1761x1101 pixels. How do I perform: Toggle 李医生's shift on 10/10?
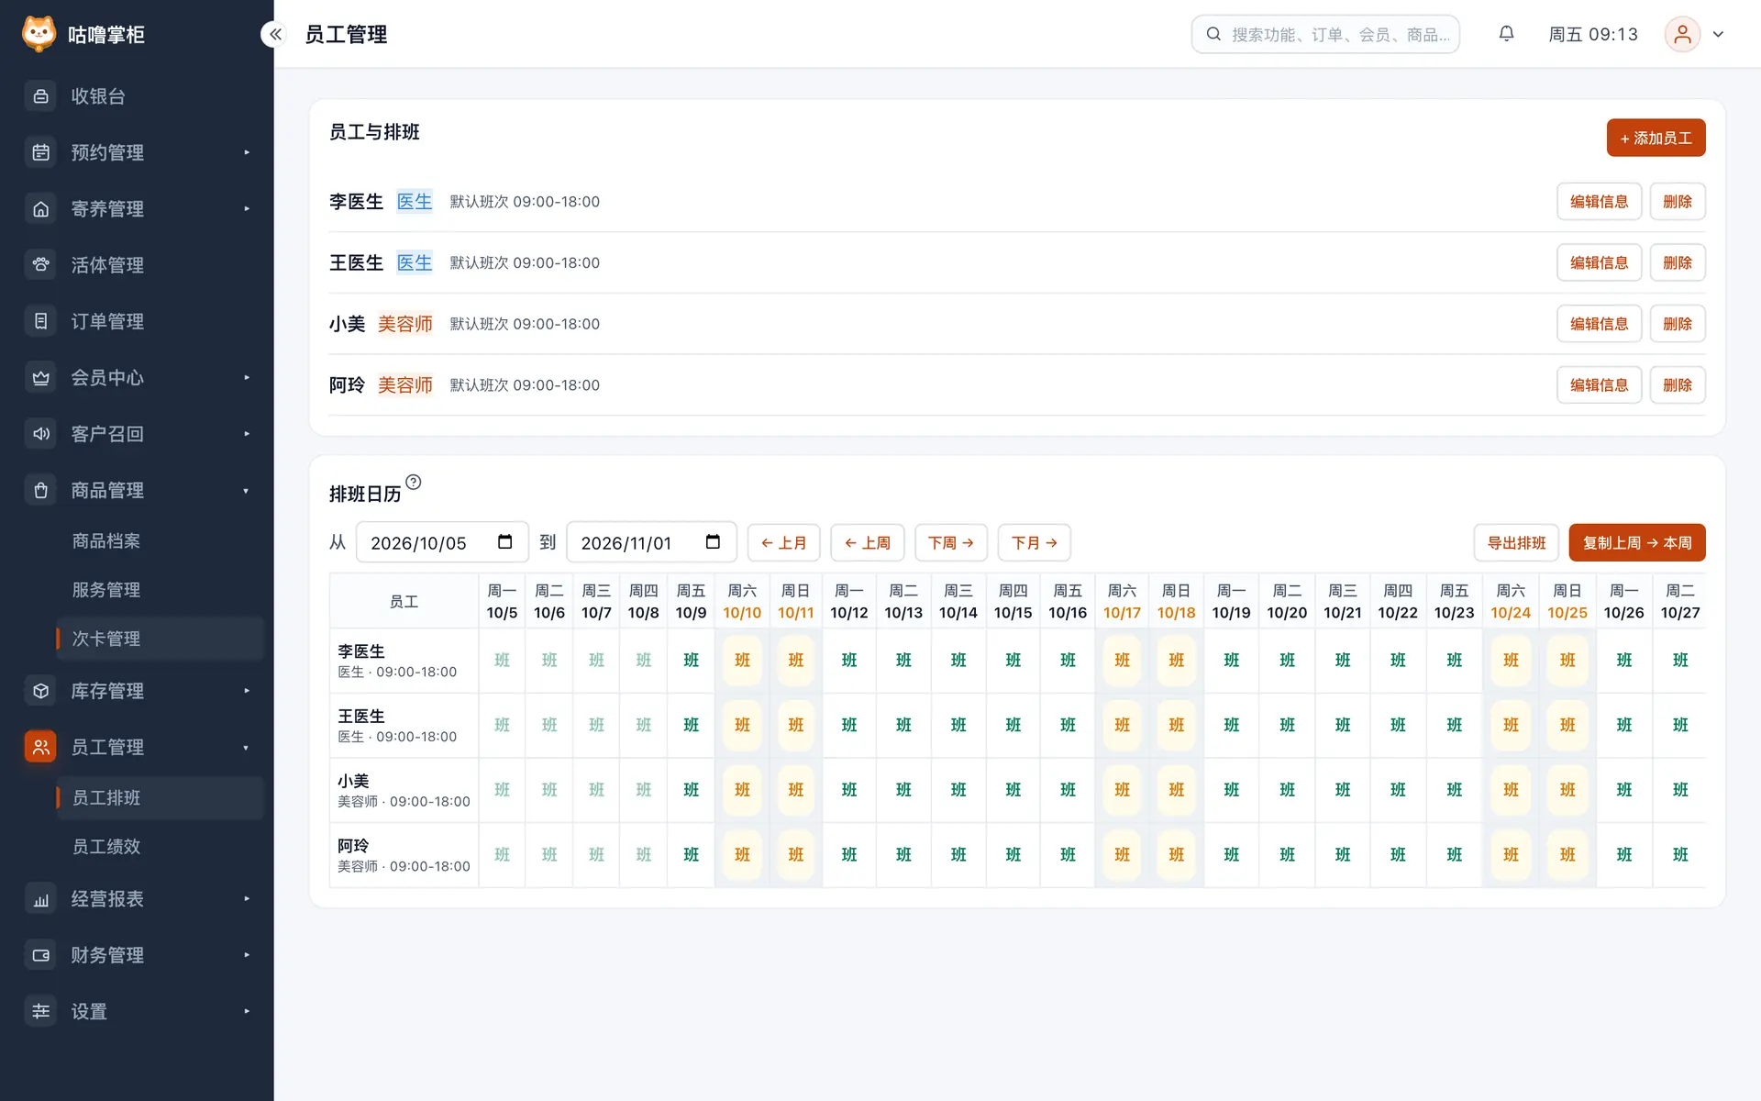tap(742, 661)
